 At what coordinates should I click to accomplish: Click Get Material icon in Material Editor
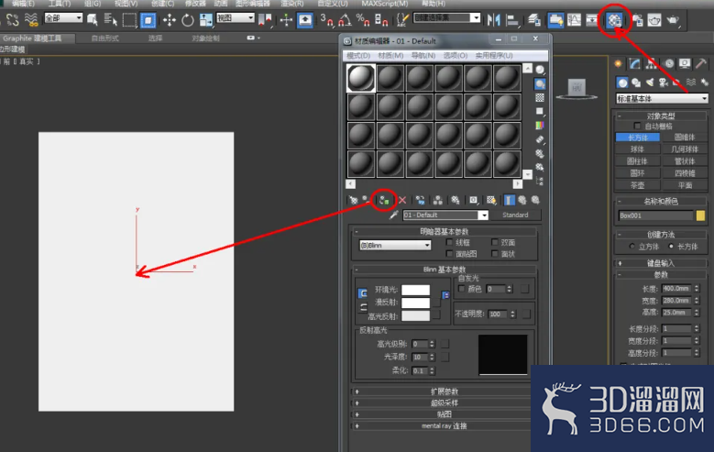pyautogui.click(x=354, y=200)
